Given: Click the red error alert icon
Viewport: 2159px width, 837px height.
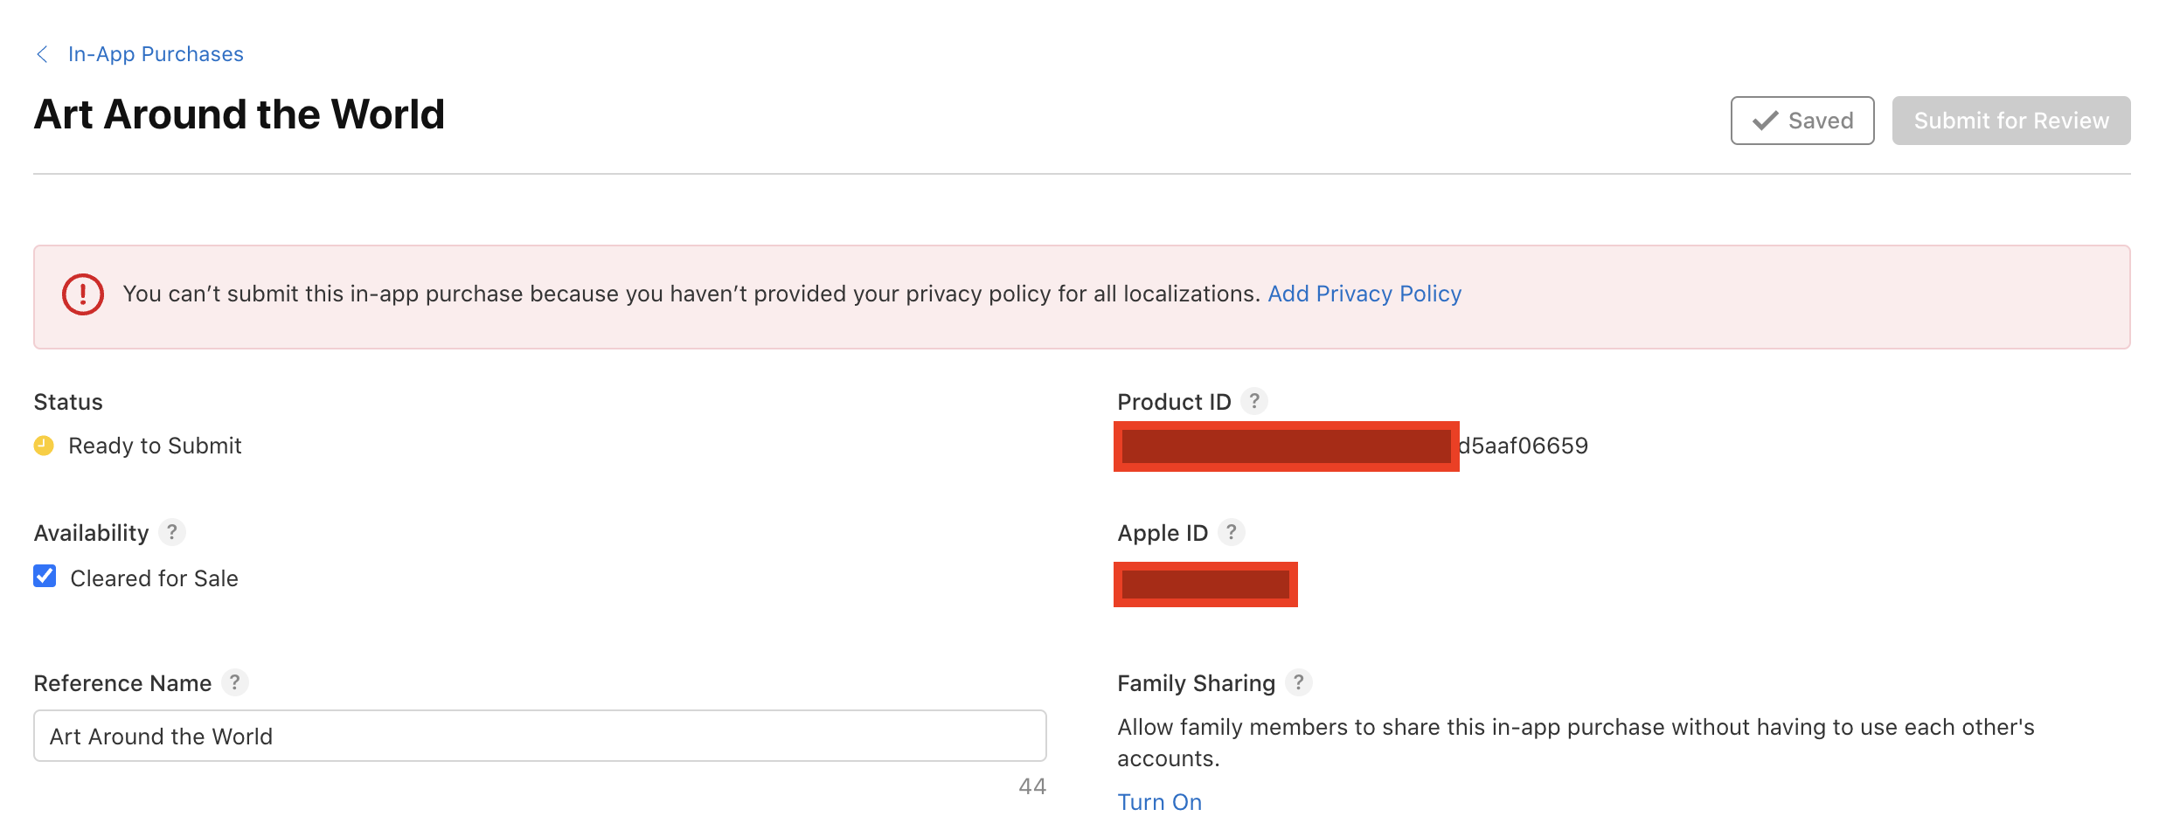Looking at the screenshot, I should pos(83,294).
